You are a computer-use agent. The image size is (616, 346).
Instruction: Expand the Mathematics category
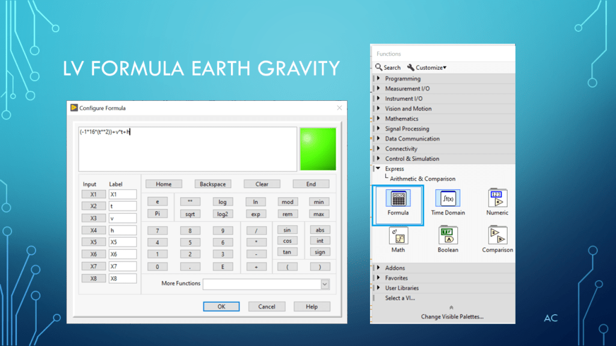coord(379,119)
